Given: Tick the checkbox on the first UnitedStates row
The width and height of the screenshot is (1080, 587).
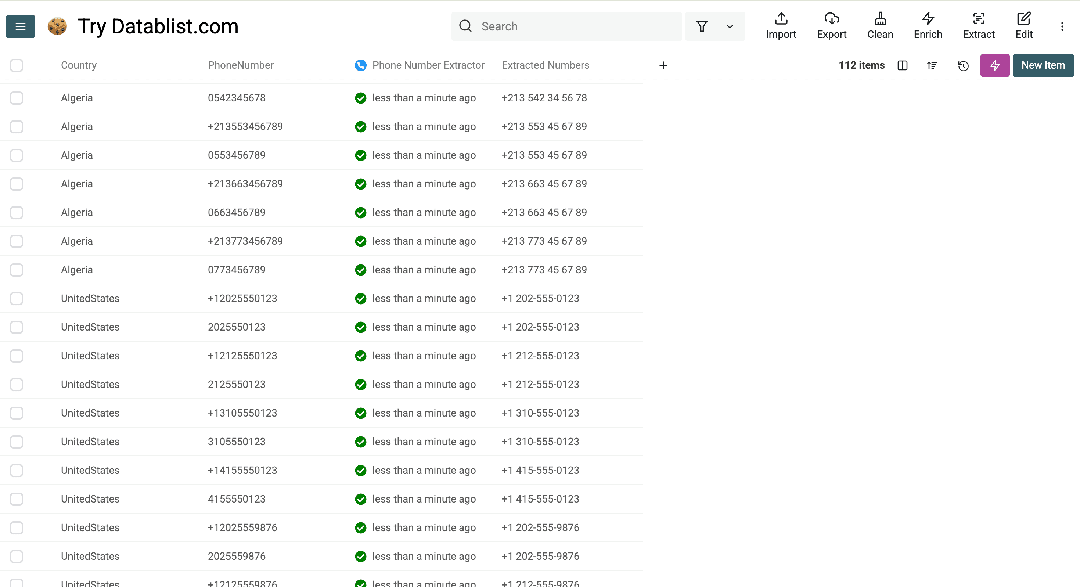Looking at the screenshot, I should pyautogui.click(x=17, y=299).
